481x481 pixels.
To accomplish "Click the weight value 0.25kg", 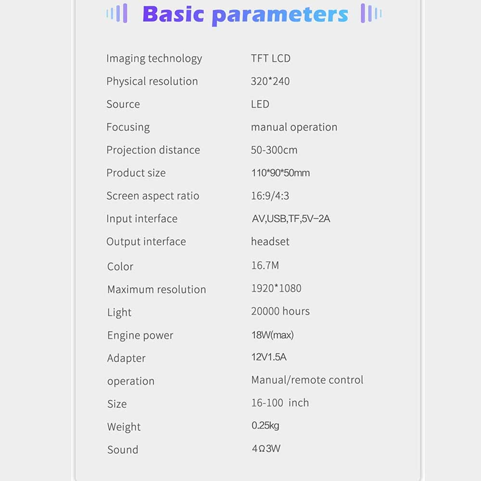I will [x=265, y=426].
